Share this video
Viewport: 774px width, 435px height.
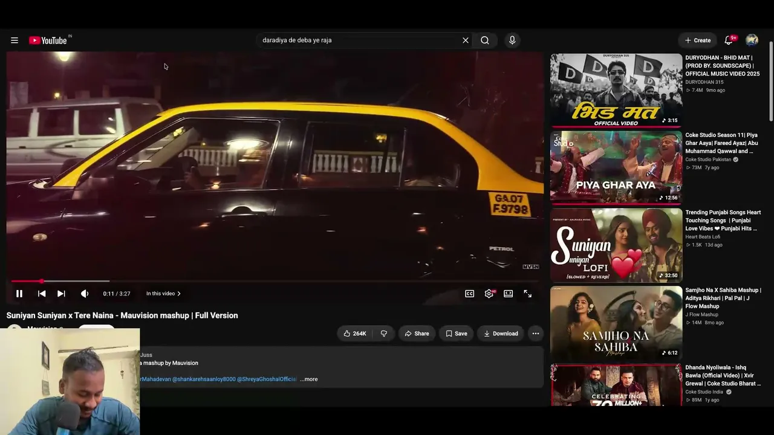tap(417, 333)
